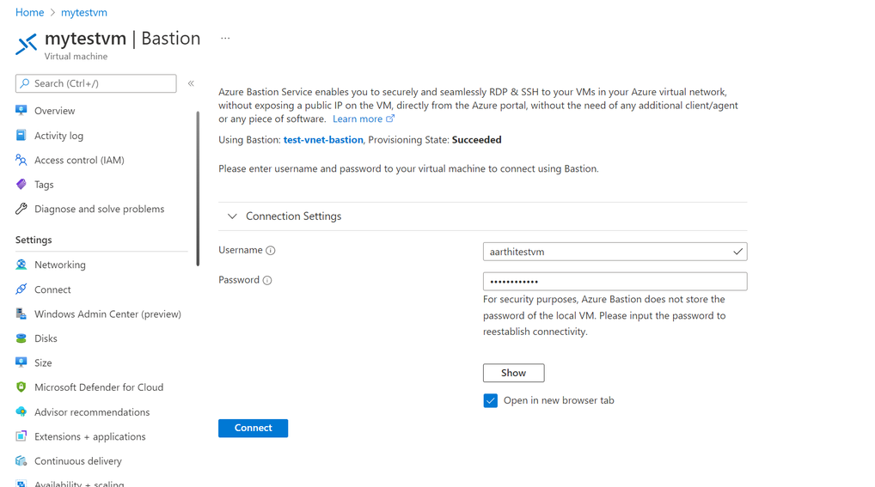Click the Username info icon

[271, 251]
